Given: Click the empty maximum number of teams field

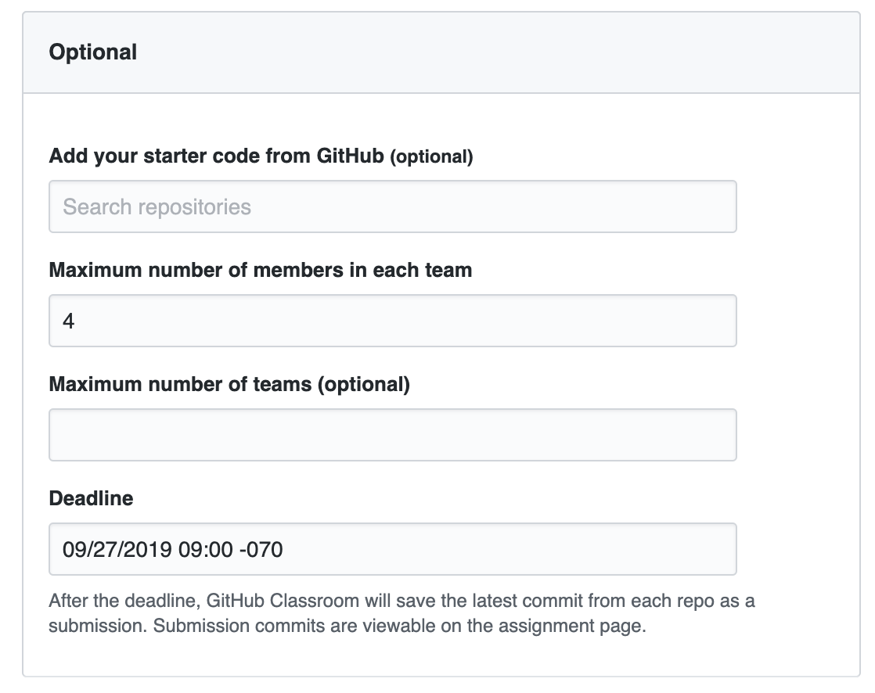Looking at the screenshot, I should pos(391,434).
